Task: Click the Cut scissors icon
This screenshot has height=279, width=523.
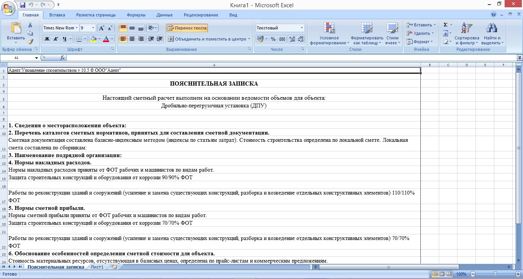Action: (30, 25)
